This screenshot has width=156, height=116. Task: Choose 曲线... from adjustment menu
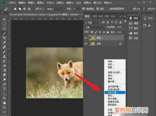point(115,78)
